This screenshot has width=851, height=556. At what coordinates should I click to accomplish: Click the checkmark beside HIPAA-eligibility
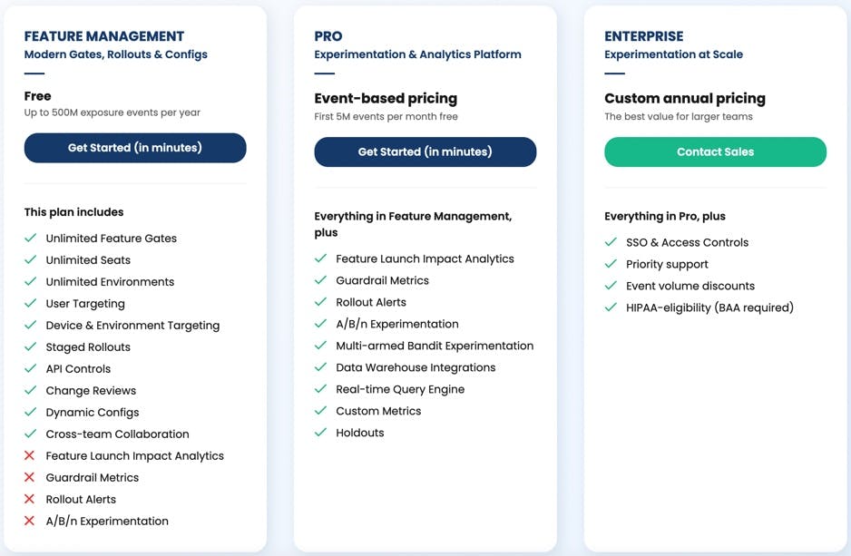(610, 307)
